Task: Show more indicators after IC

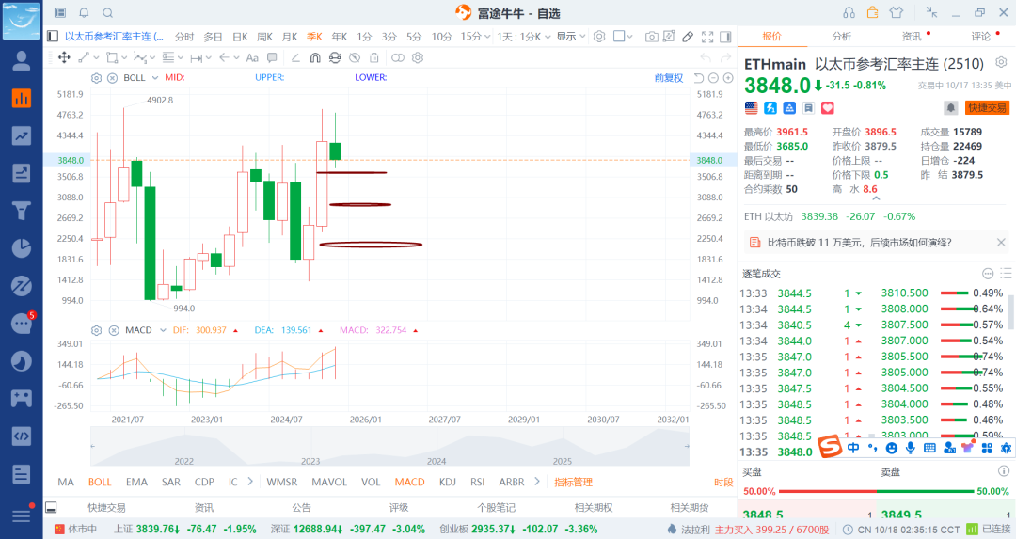Action: tap(250, 482)
